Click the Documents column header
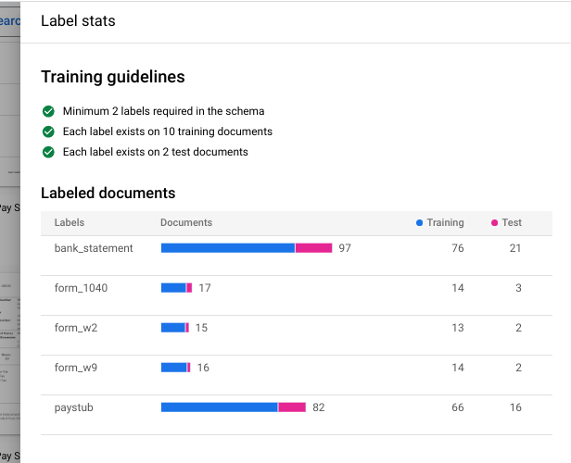 (x=186, y=223)
